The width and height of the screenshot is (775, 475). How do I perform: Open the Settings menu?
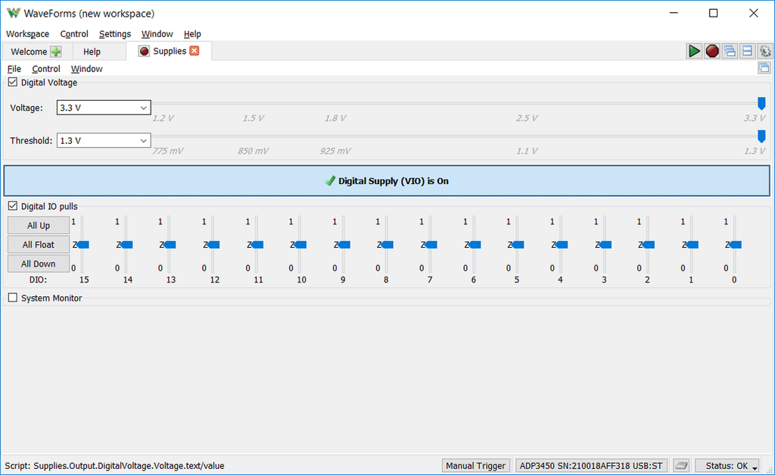coord(115,34)
